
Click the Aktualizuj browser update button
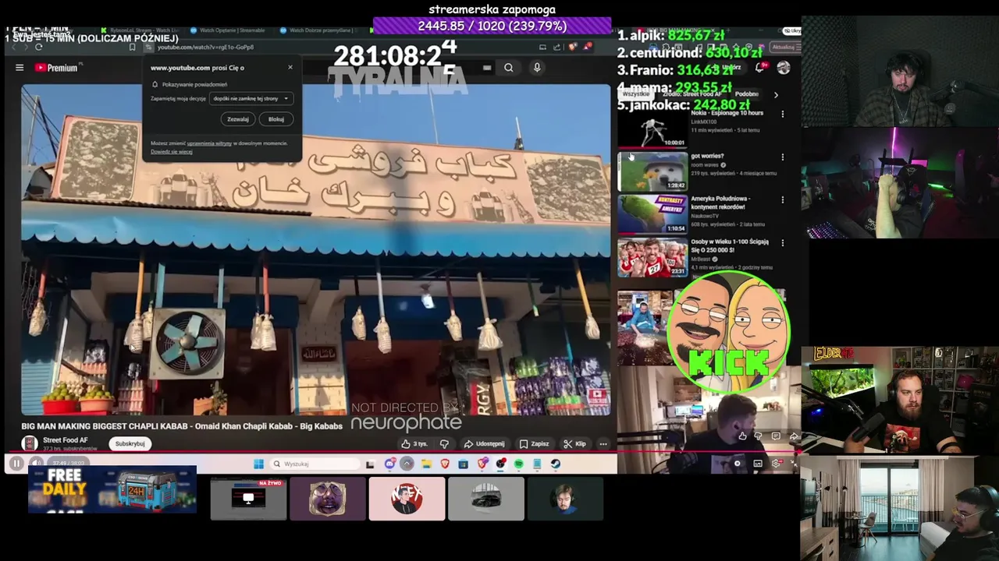[x=783, y=47]
